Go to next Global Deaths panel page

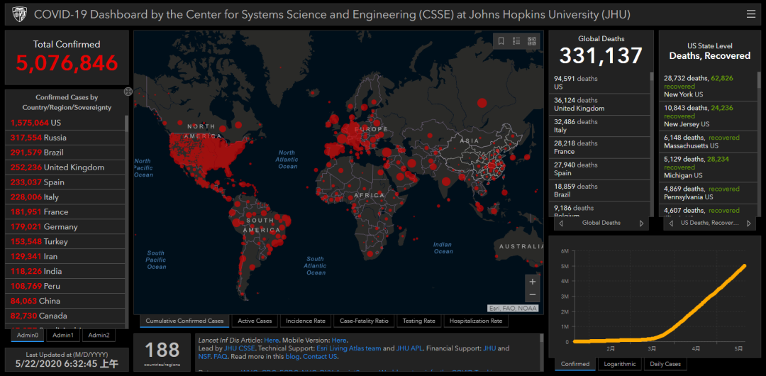(x=641, y=223)
